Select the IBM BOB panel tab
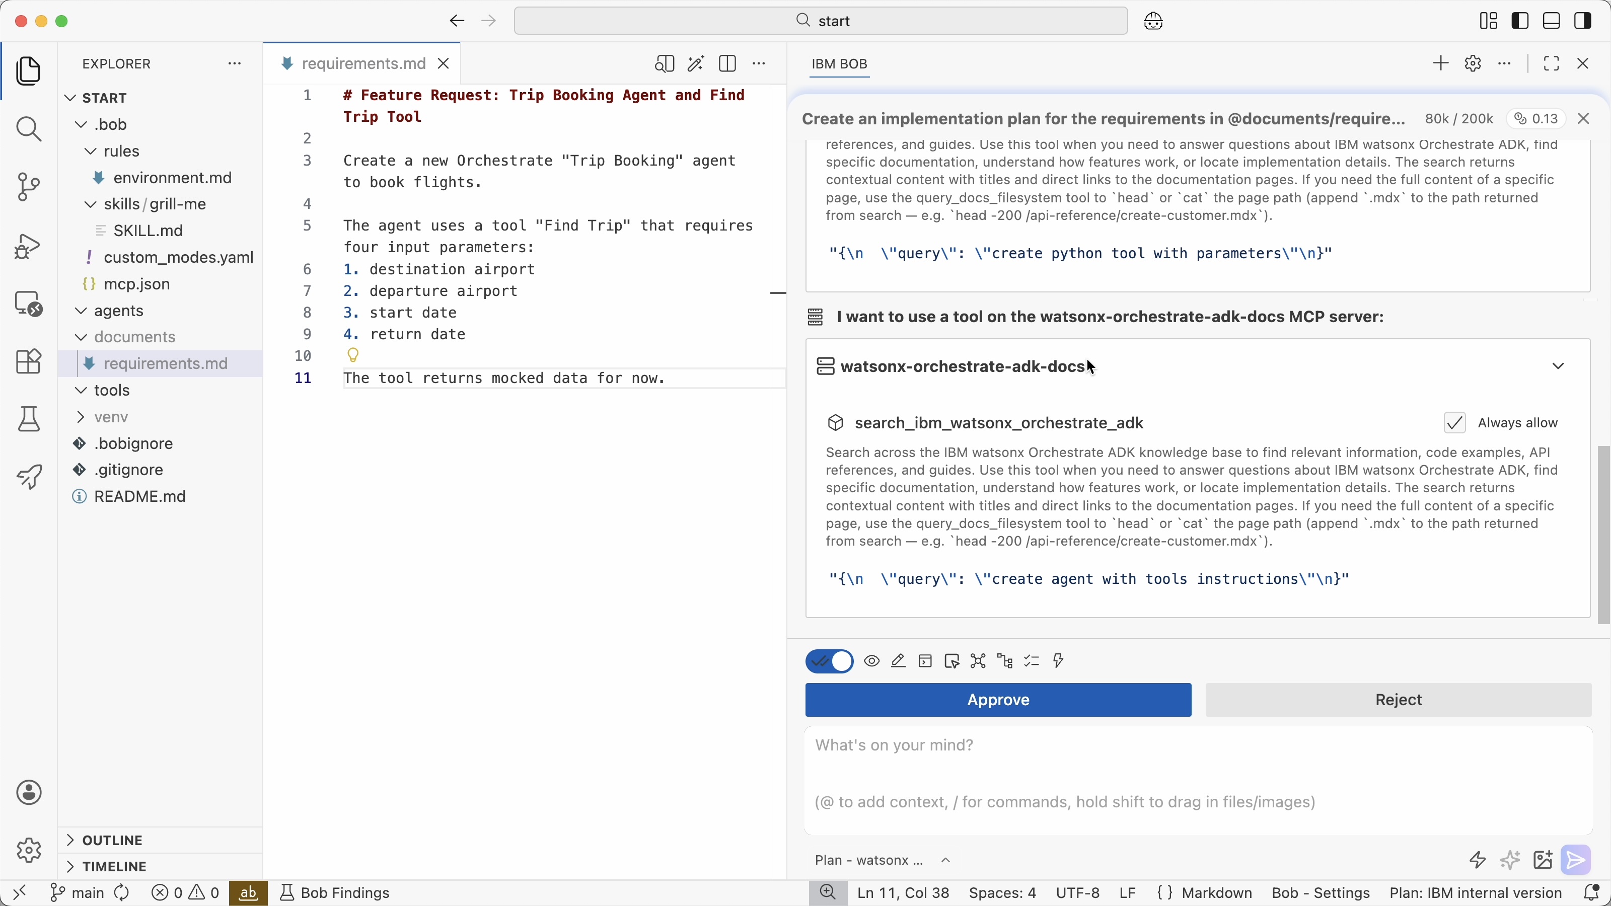Image resolution: width=1611 pixels, height=906 pixels. (x=840, y=64)
